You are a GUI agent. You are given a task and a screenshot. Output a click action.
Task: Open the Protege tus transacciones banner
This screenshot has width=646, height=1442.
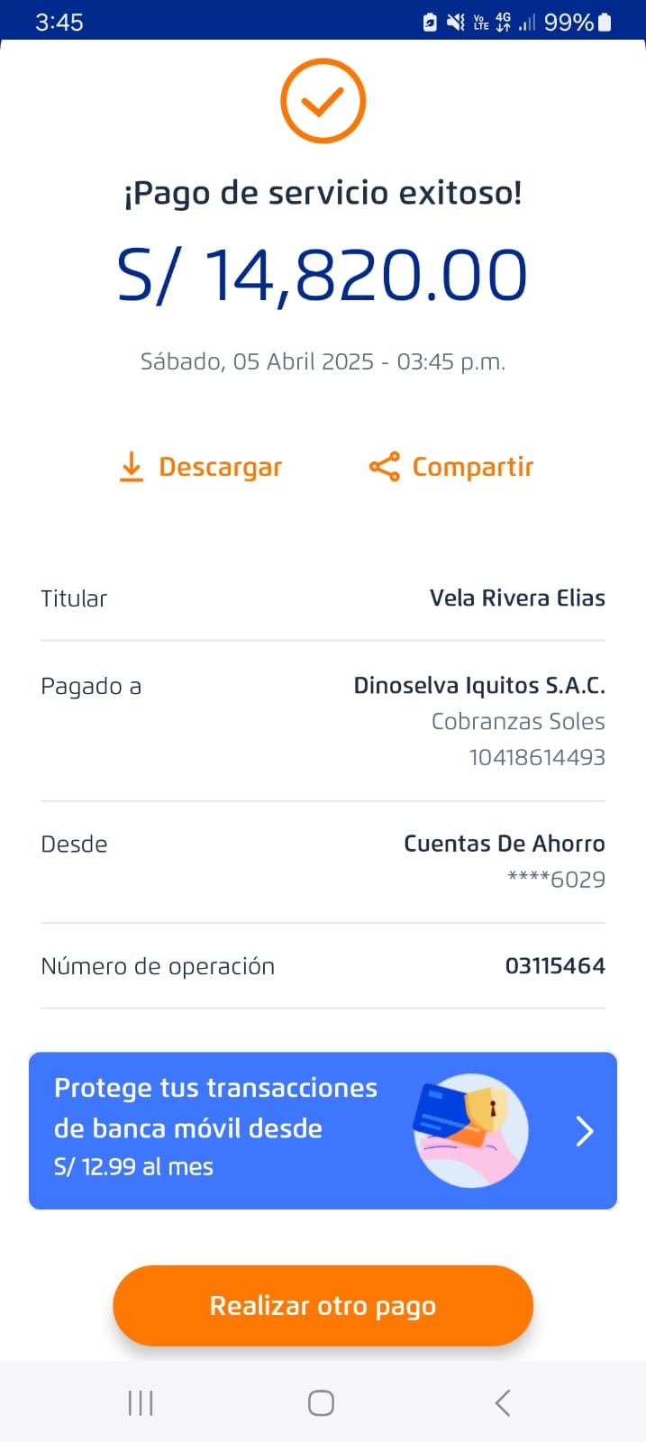coord(216,1127)
